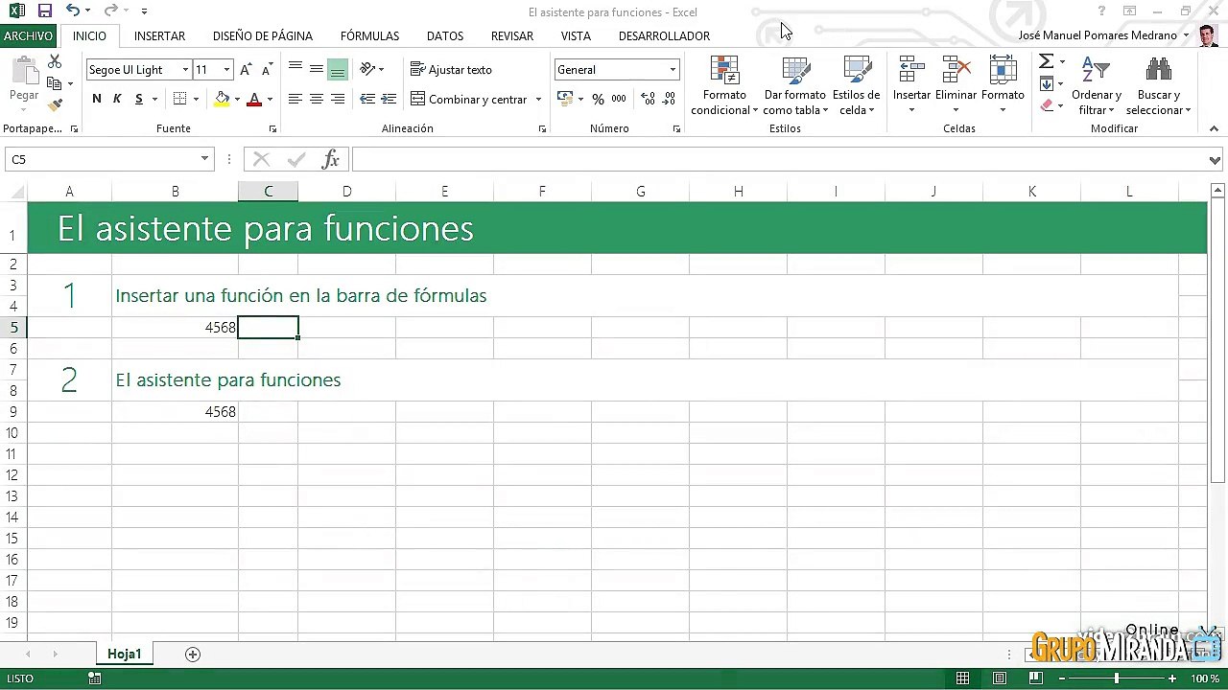Increase decimal places

tap(648, 99)
